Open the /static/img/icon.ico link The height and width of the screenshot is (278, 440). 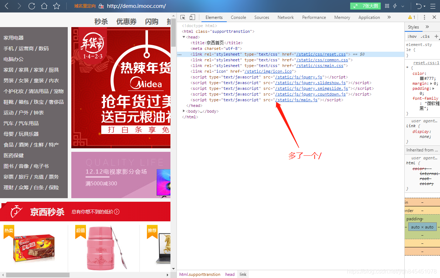click(x=268, y=71)
